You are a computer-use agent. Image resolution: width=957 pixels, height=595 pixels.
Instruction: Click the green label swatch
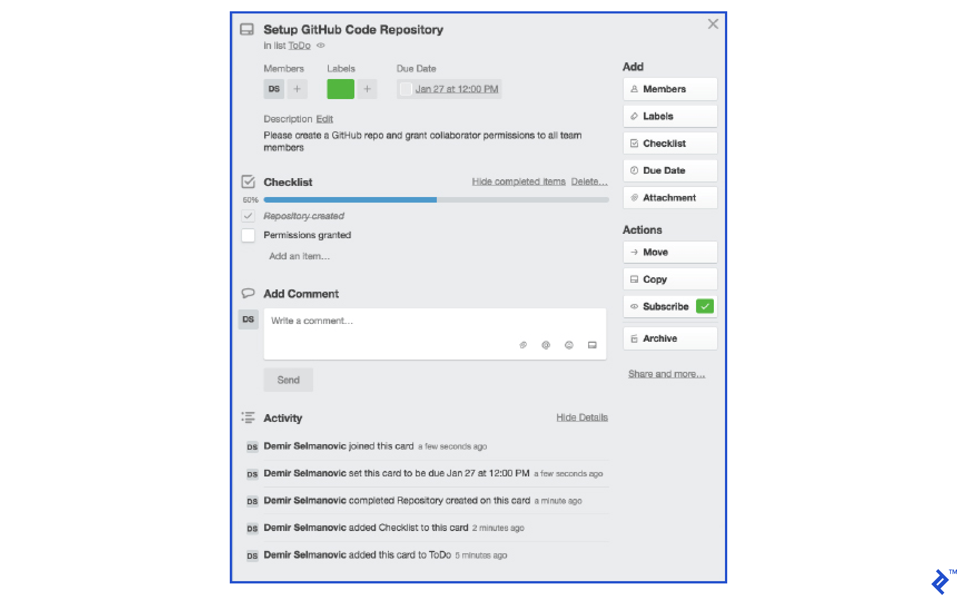click(x=341, y=88)
